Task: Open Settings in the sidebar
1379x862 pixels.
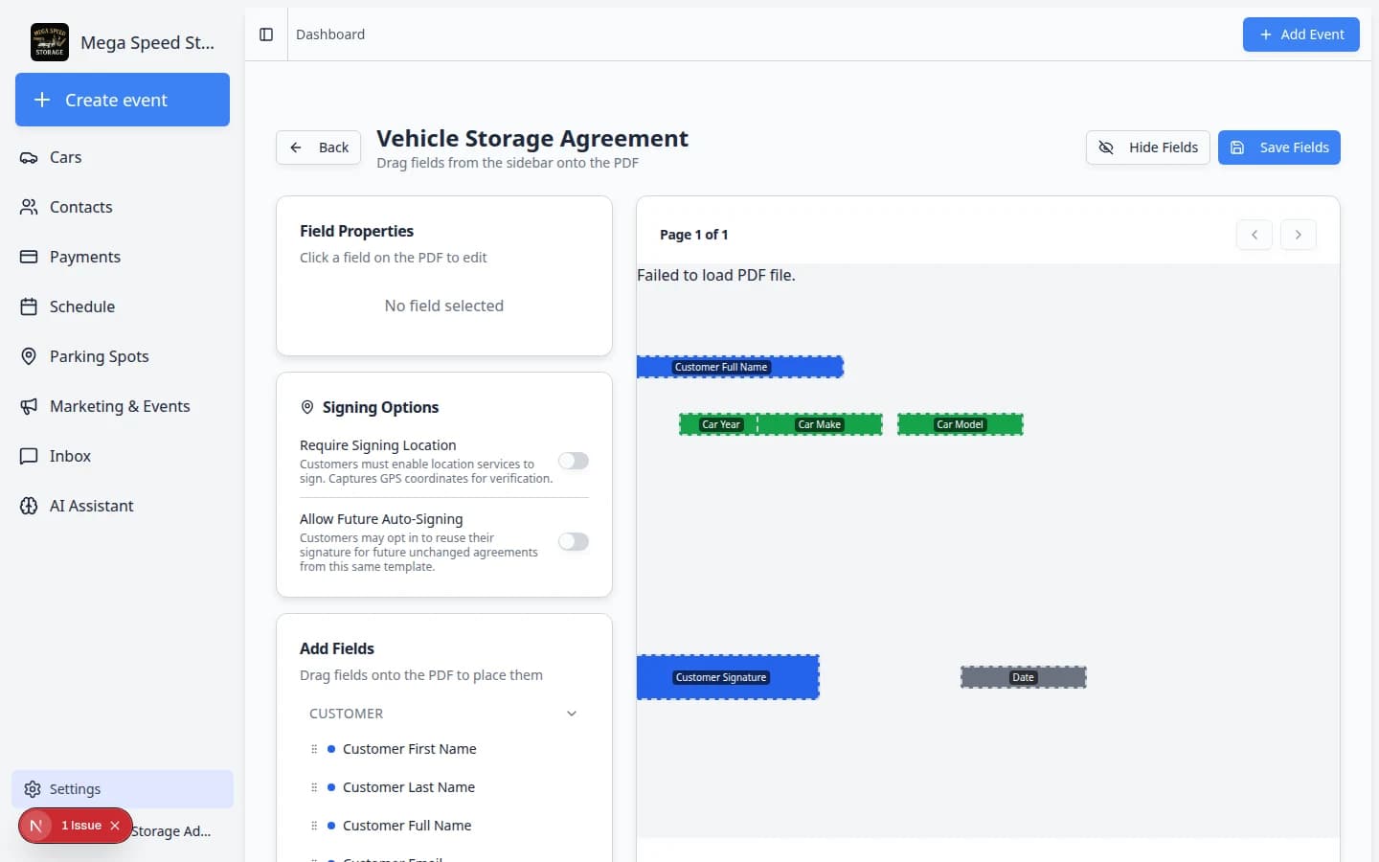Action: click(x=123, y=789)
